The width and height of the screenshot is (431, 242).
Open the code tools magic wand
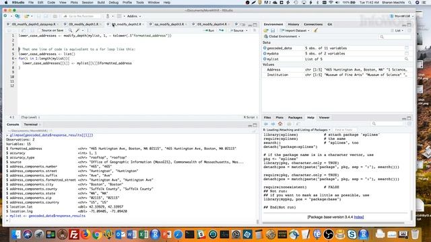click(78, 30)
